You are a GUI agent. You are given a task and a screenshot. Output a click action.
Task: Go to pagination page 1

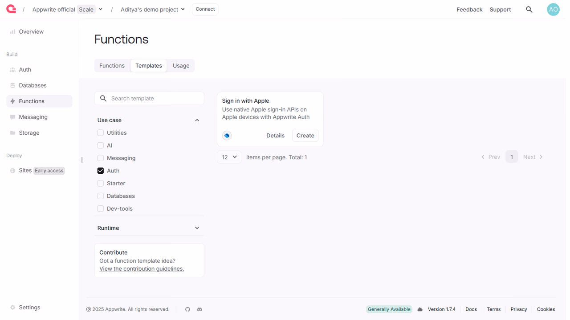pos(512,157)
